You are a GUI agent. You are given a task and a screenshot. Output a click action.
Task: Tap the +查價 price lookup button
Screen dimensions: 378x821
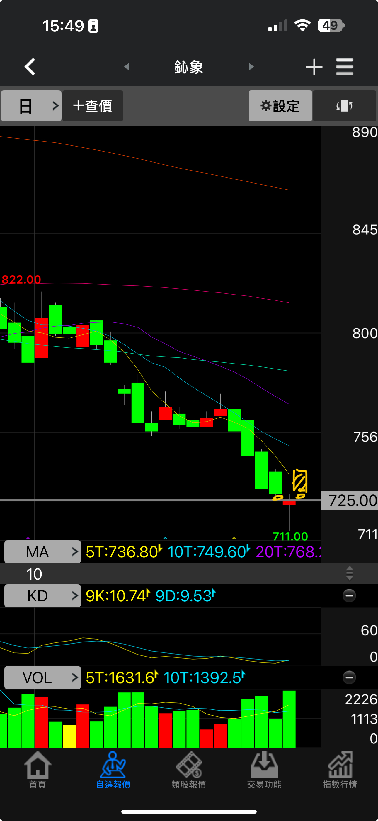[93, 106]
